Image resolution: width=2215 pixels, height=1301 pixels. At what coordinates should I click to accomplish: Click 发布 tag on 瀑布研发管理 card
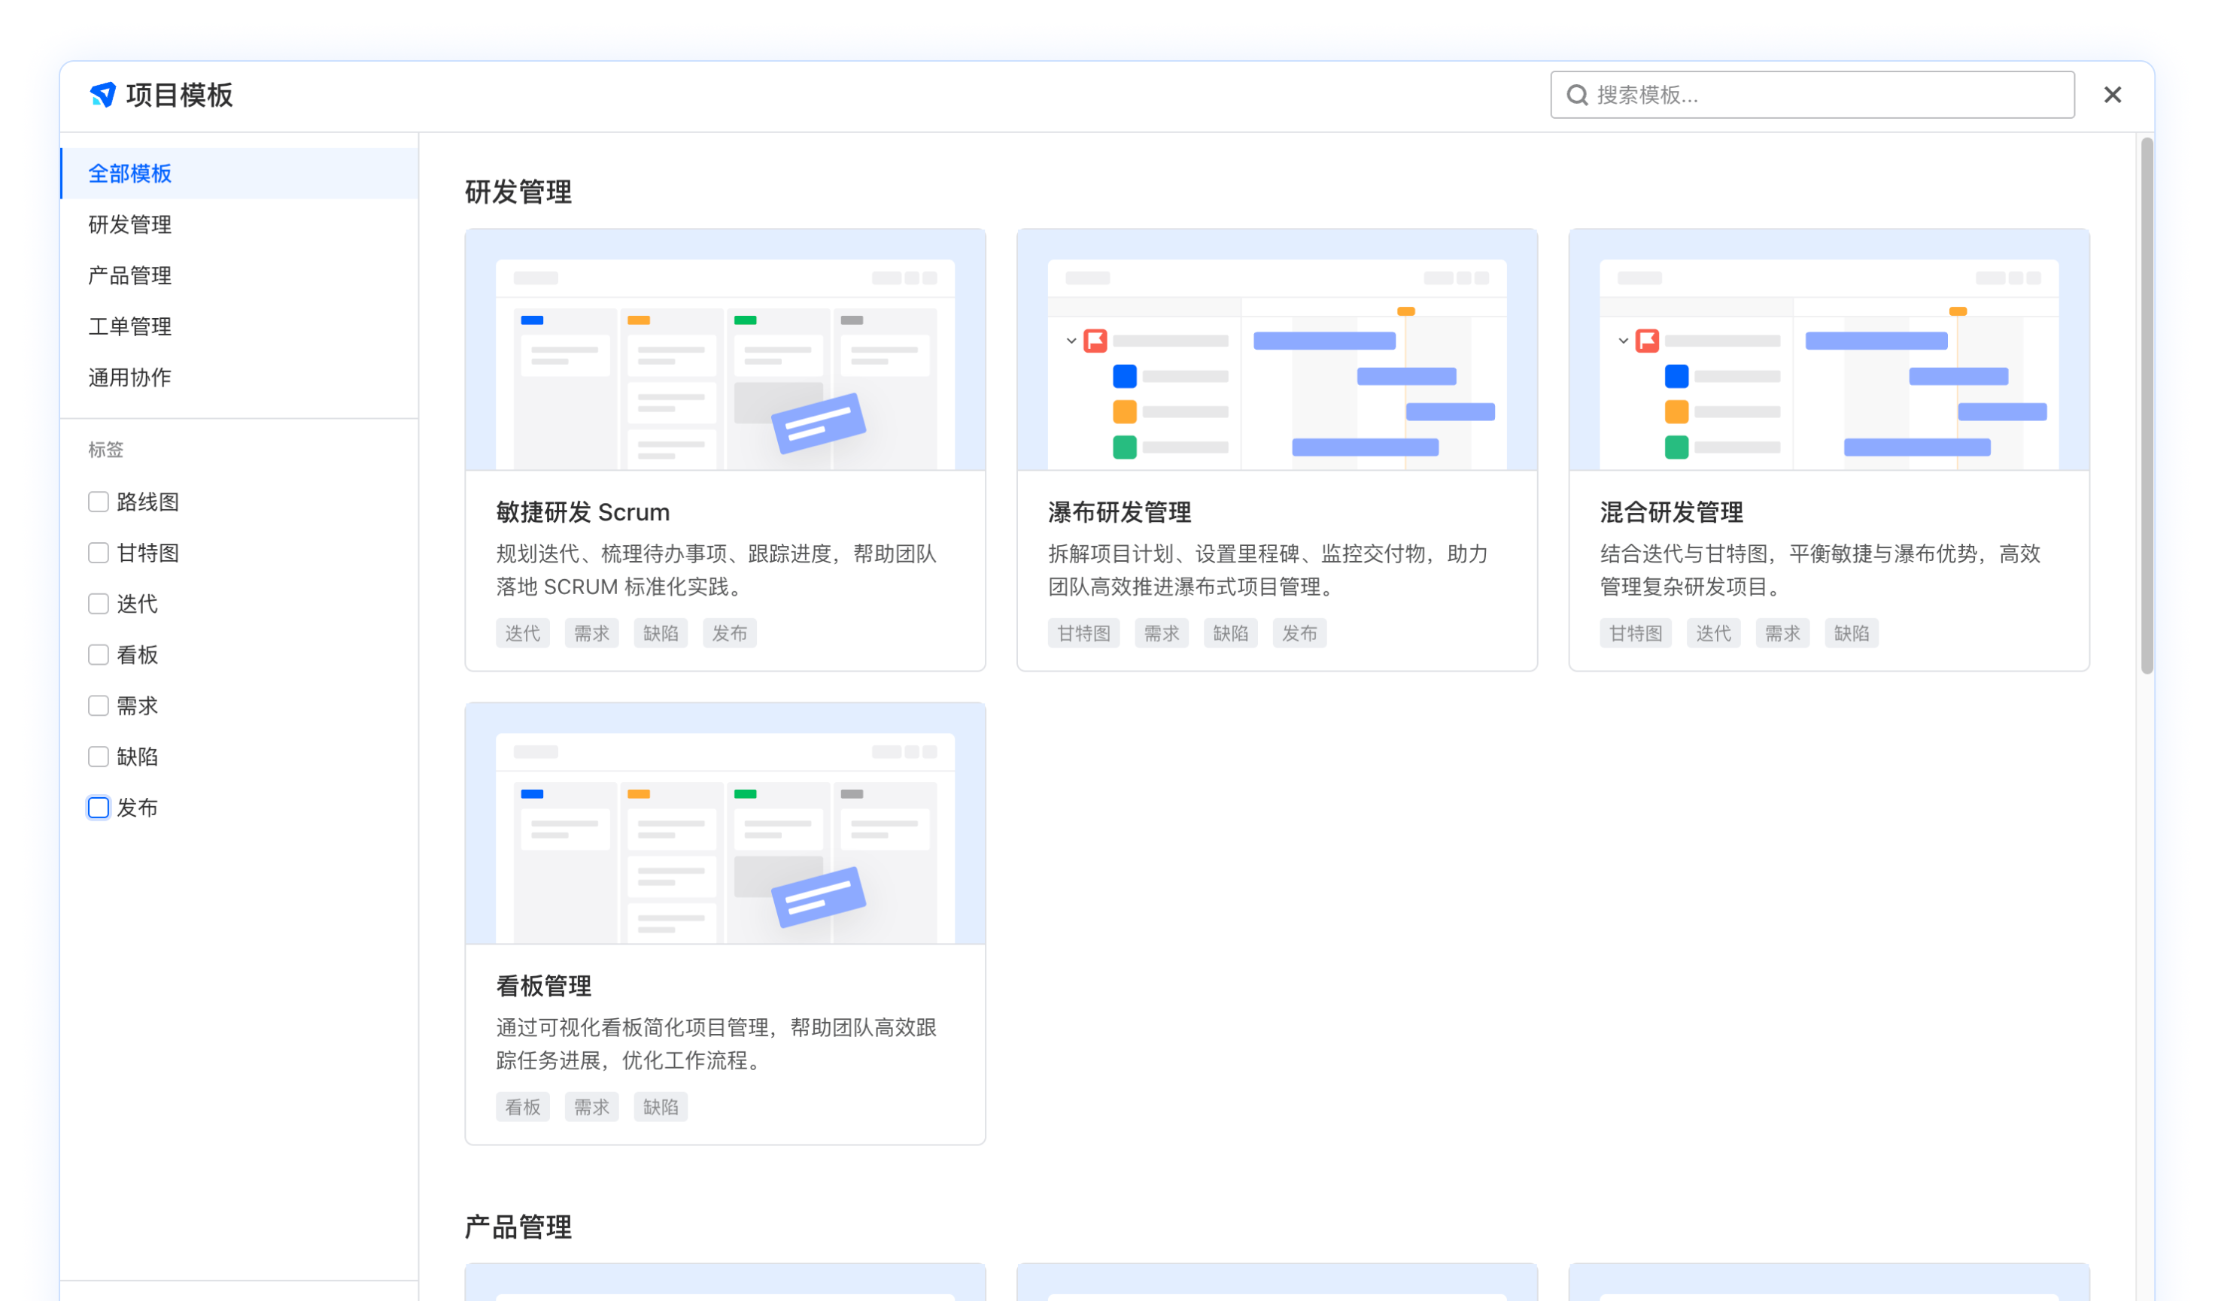coord(1300,633)
